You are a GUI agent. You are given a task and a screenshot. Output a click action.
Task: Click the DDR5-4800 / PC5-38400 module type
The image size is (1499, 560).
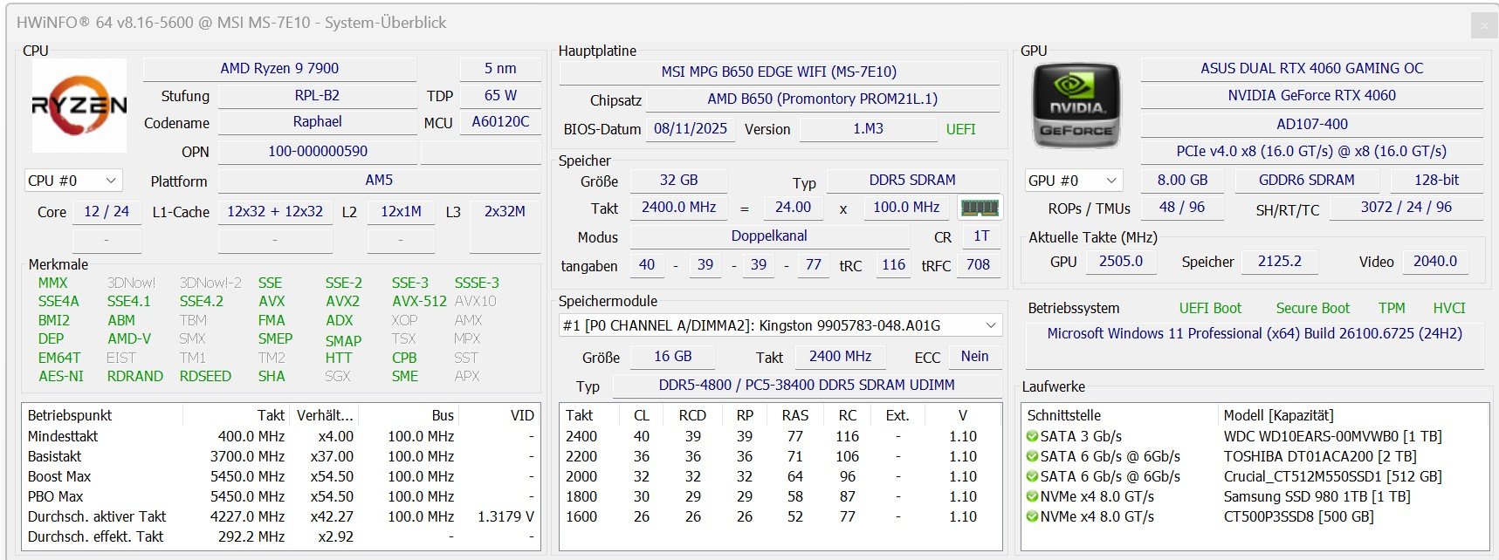[x=806, y=385]
